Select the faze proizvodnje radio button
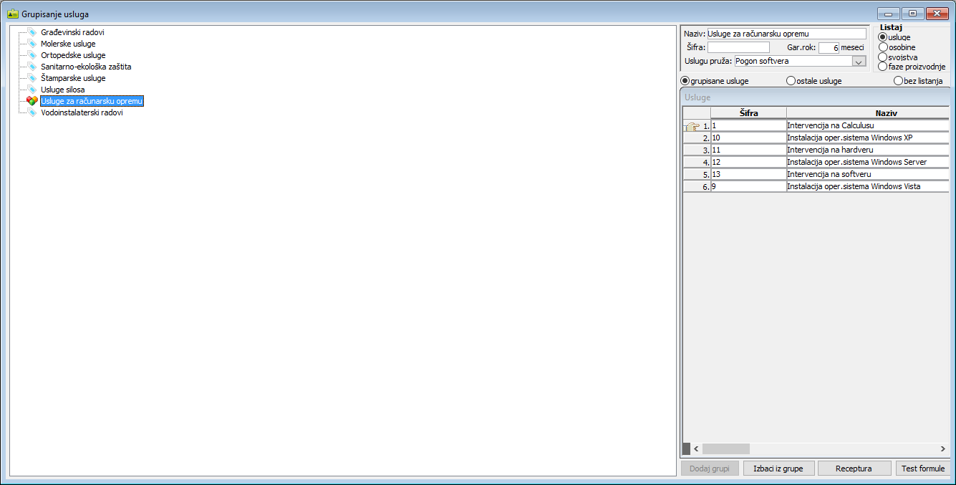 [x=883, y=67]
